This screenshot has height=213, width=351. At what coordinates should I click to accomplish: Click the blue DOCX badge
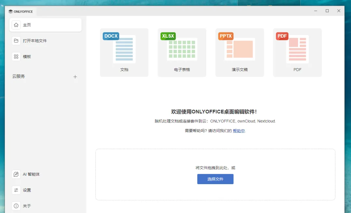[x=111, y=36]
